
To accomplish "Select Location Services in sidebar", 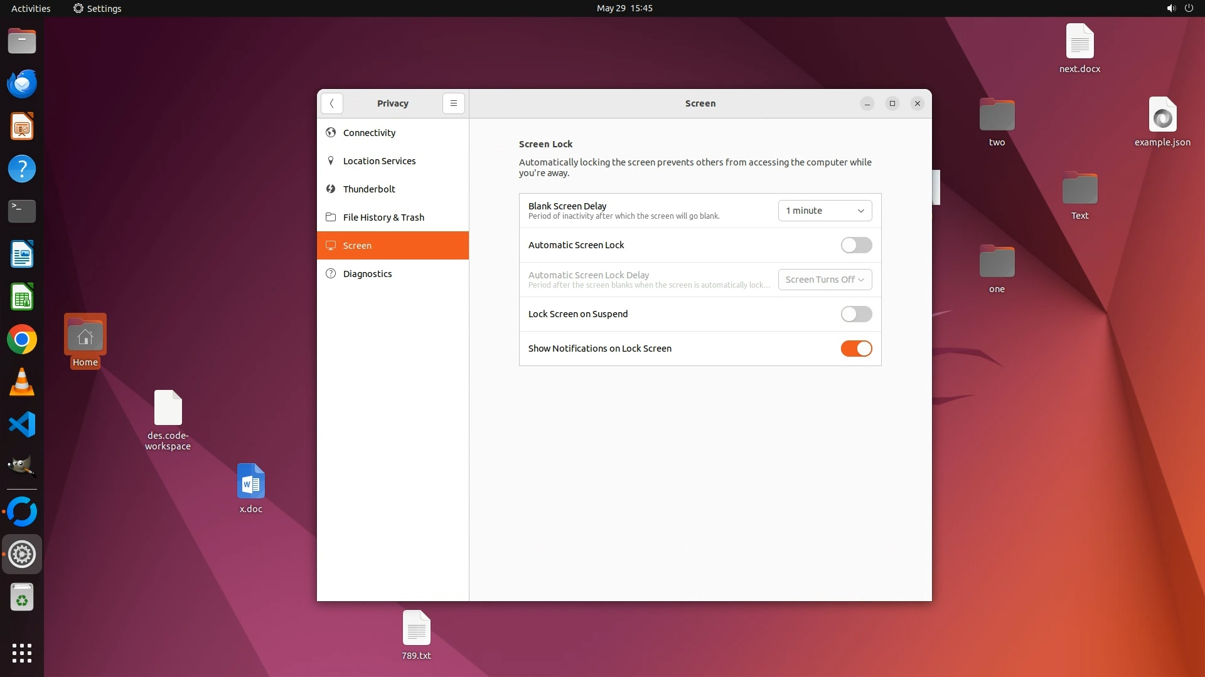I will 379,161.
